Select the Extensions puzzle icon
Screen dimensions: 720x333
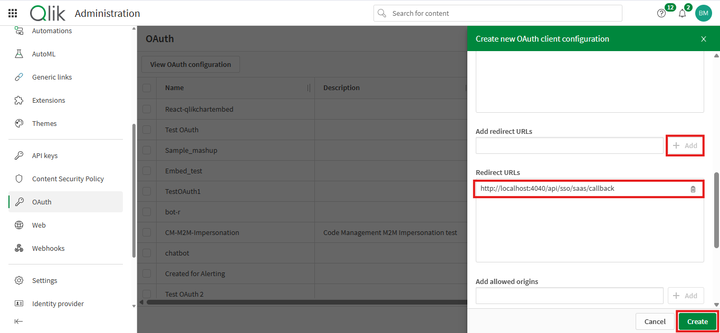[19, 100]
